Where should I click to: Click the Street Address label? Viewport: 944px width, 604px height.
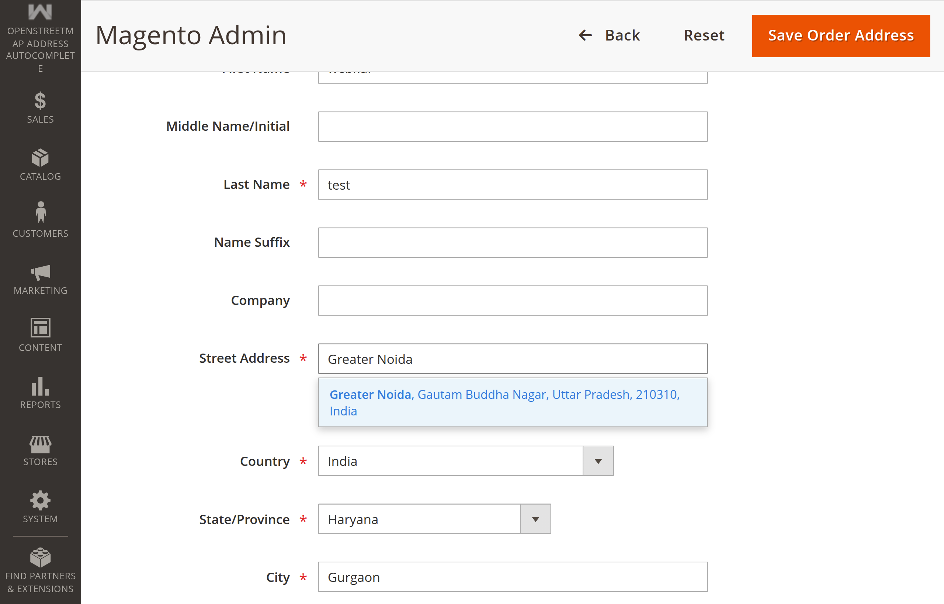coord(244,358)
